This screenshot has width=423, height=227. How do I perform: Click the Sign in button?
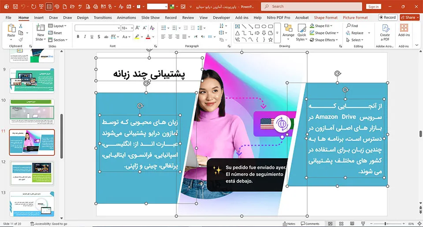[373, 7]
